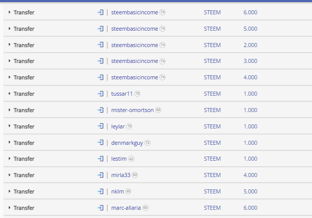Click reputation badge 72 next to denmarkguy
This screenshot has height=218, width=312.
coord(148,143)
